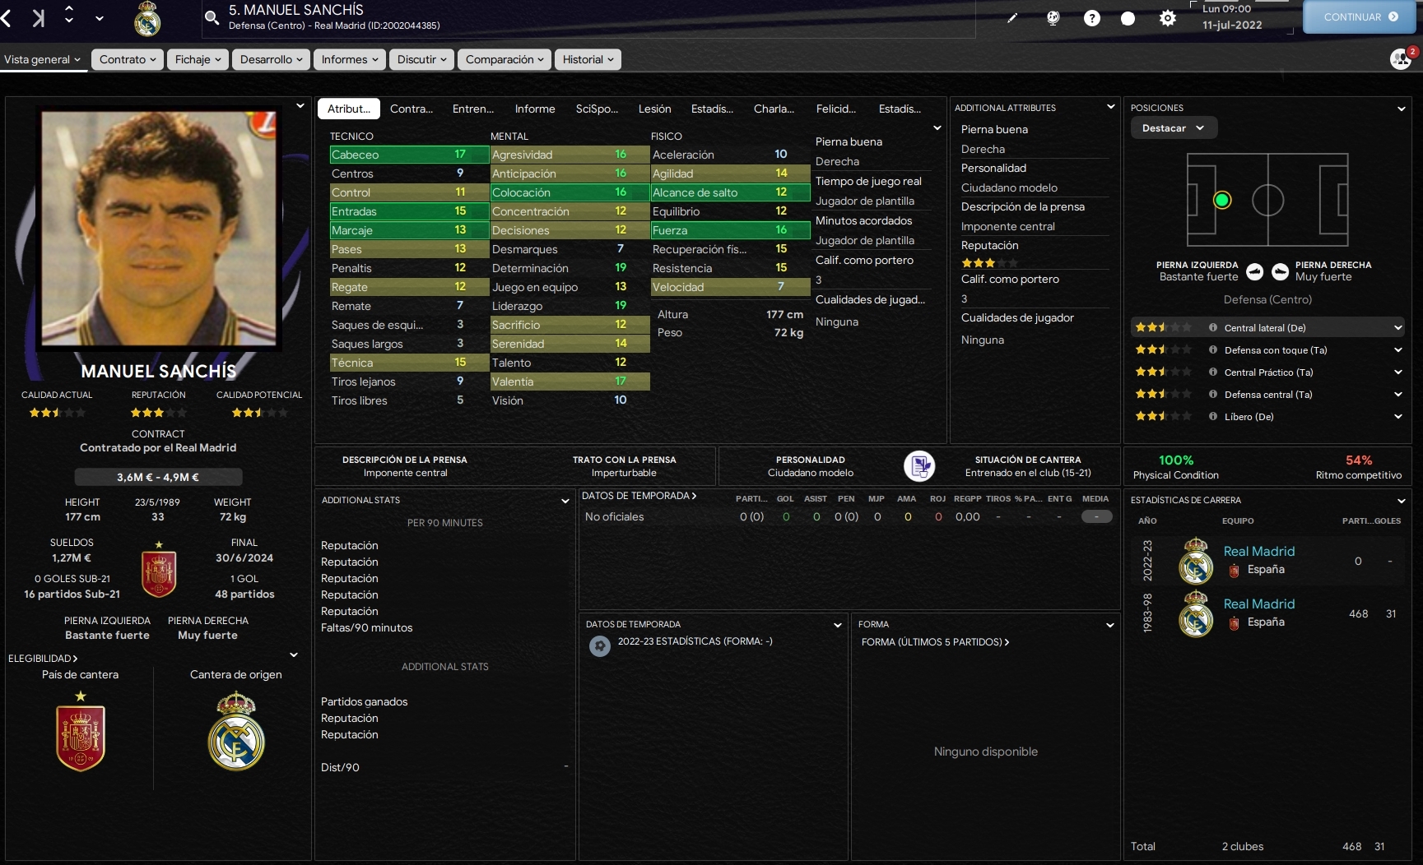
Task: Switch to the Charla... tab
Action: [x=774, y=109]
